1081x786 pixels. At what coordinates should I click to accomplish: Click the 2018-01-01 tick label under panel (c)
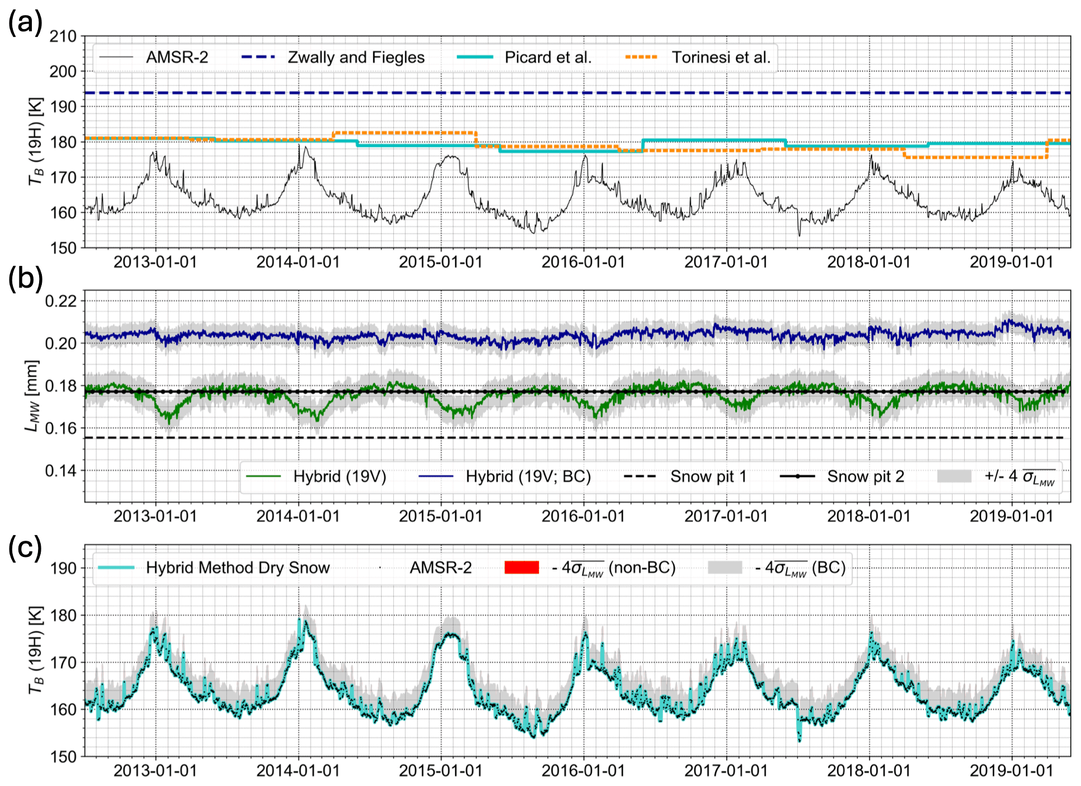pyautogui.click(x=869, y=771)
